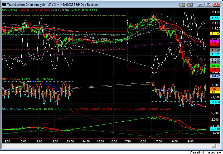Click the 111.40 price axis label
The height and width of the screenshot is (154, 223).
point(216,23)
